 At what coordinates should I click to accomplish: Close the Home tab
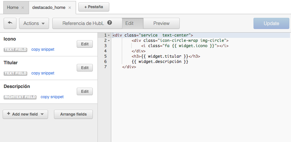click(23, 8)
